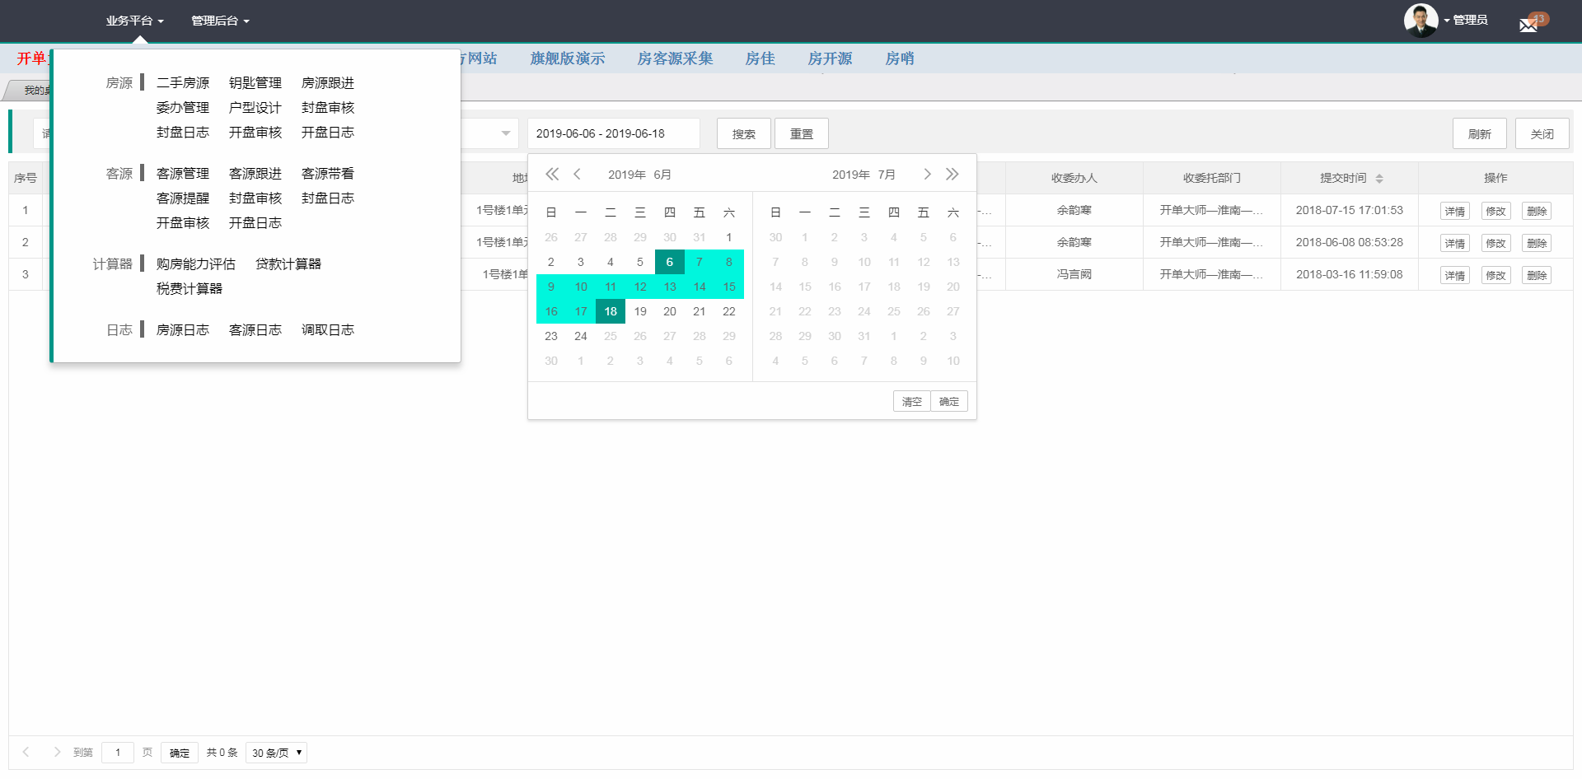Screen dimensions: 1582x779
Task: Open the 30 条/页 page size selector
Action: pyautogui.click(x=276, y=753)
